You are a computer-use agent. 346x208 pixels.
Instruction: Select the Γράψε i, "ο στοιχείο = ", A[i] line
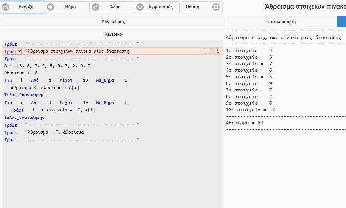(53, 110)
